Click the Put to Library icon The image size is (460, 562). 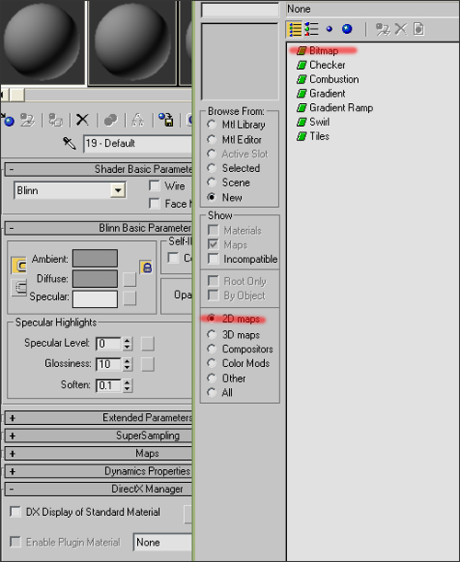pyautogui.click(x=166, y=120)
